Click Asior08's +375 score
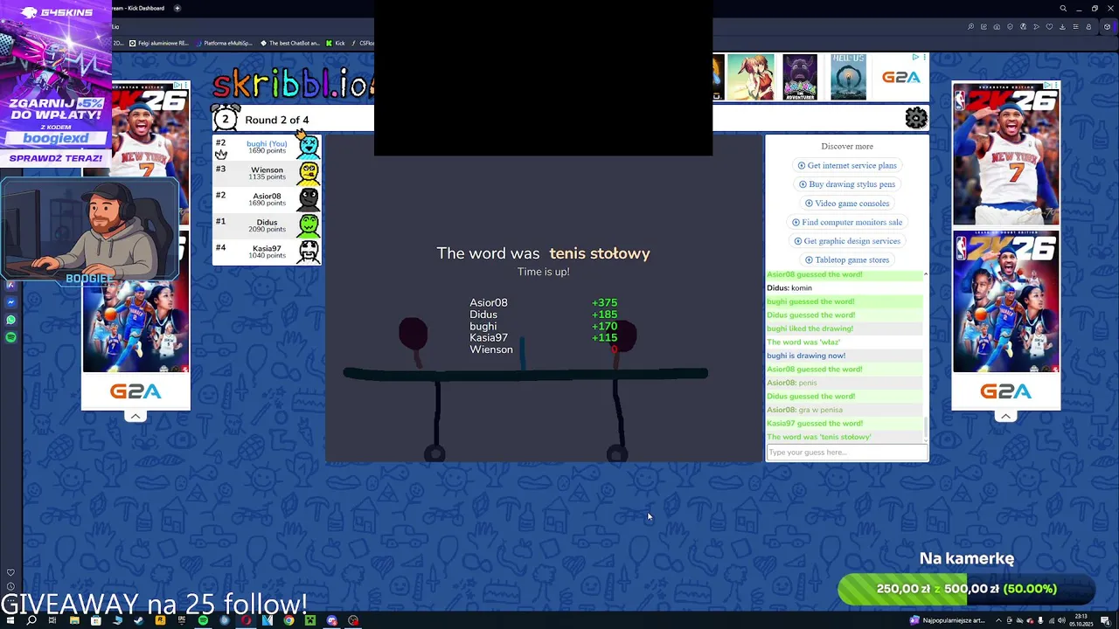This screenshot has width=1119, height=629. pos(604,302)
